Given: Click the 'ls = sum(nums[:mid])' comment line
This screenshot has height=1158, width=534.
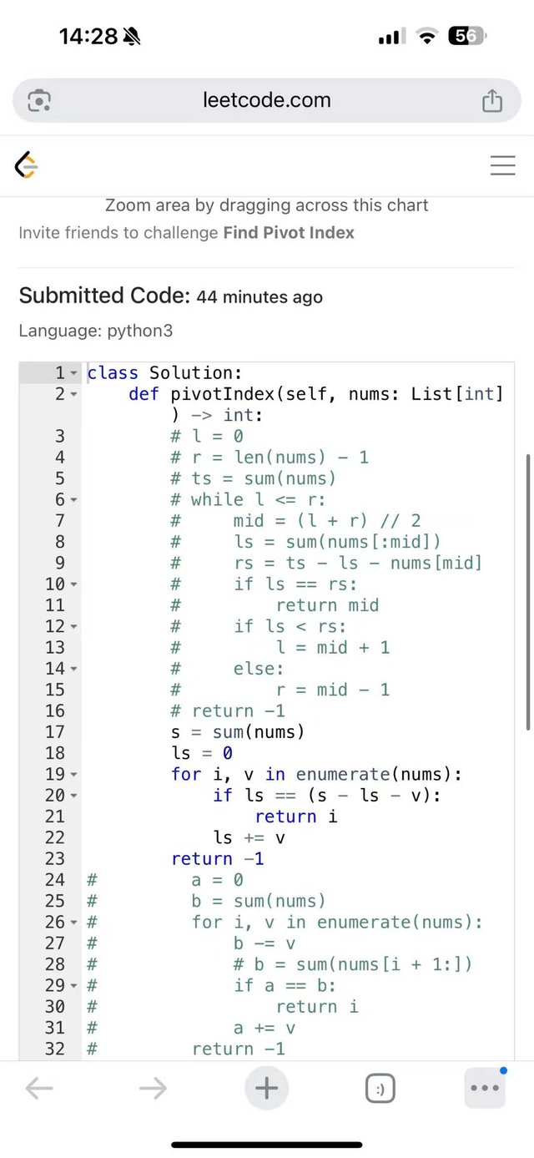Looking at the screenshot, I should pos(306,542).
